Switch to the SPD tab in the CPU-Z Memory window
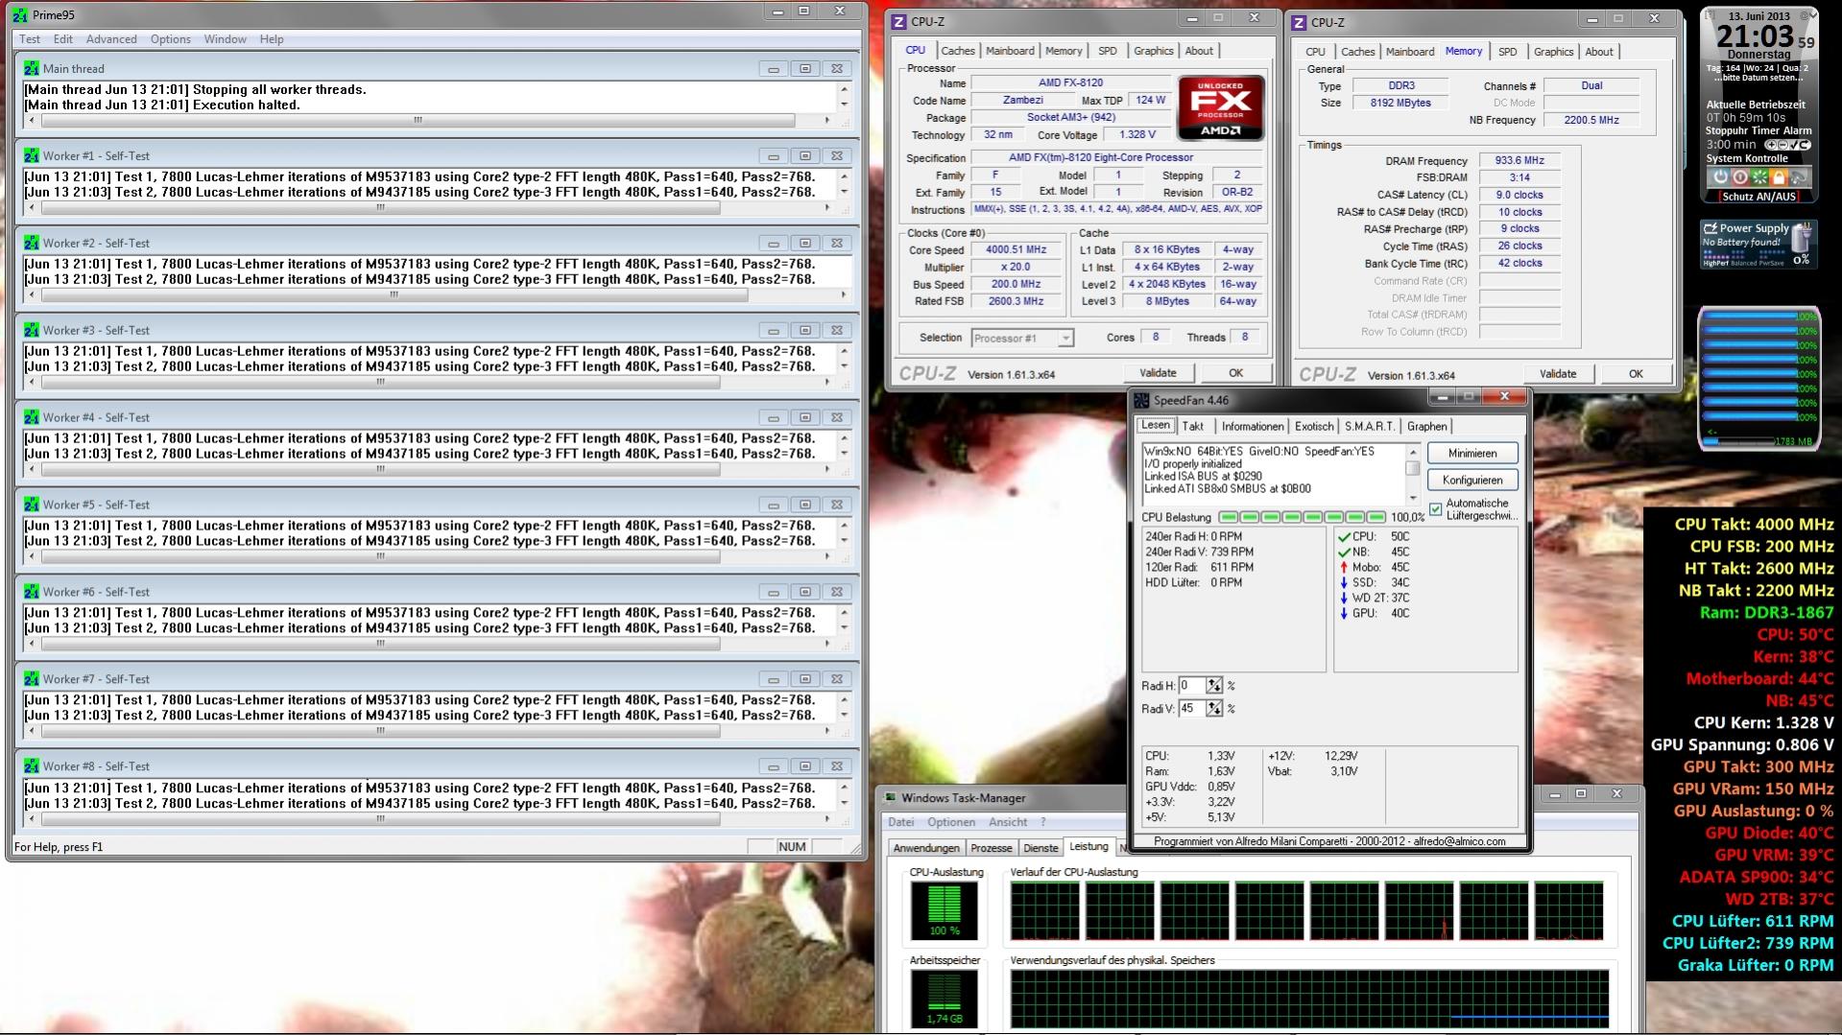Image resolution: width=1842 pixels, height=1035 pixels. (1508, 52)
